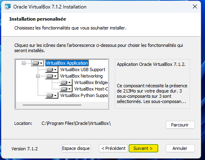This screenshot has height=160, width=205.
Task: Open the Parcourir location browser
Action: pyautogui.click(x=180, y=125)
